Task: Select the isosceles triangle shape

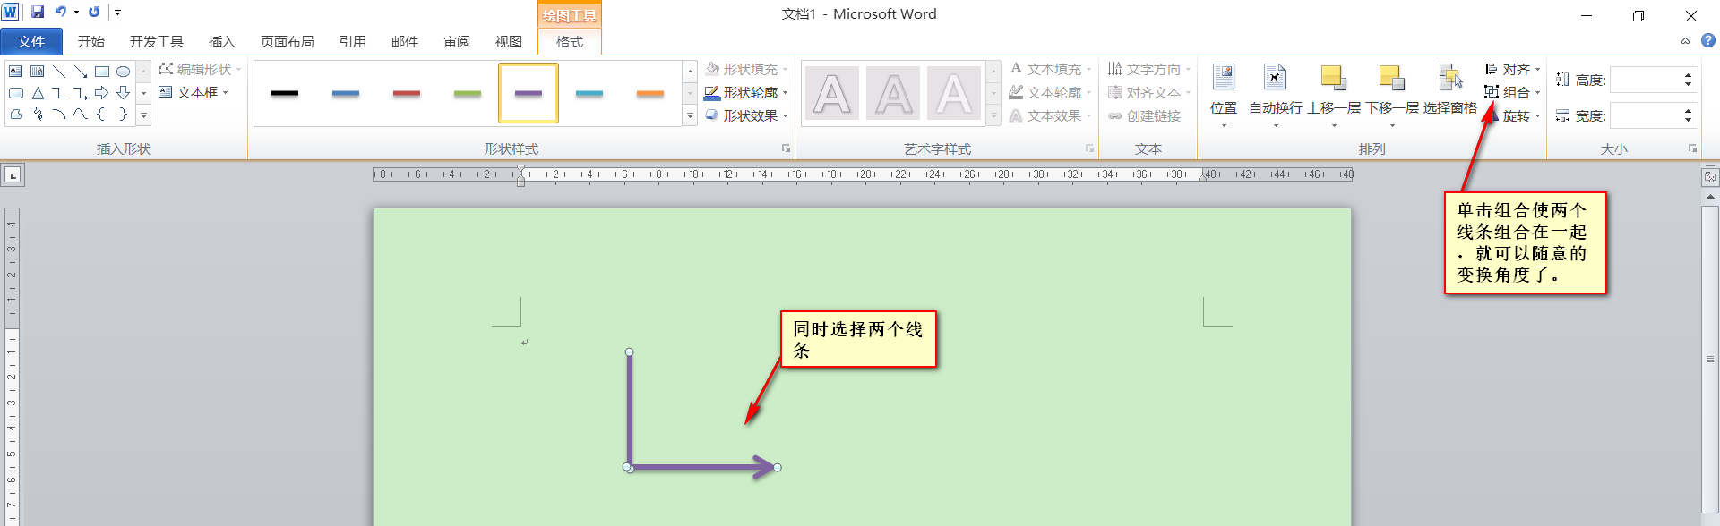Action: coord(38,92)
